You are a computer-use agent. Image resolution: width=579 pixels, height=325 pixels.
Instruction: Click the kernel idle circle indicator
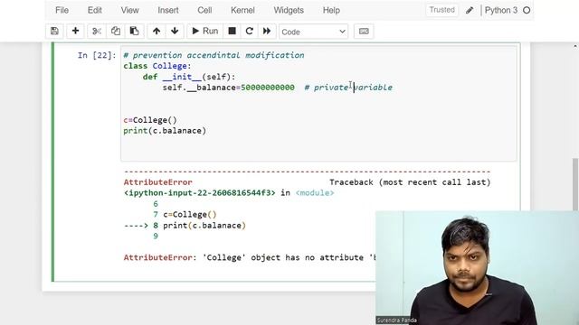(x=527, y=10)
